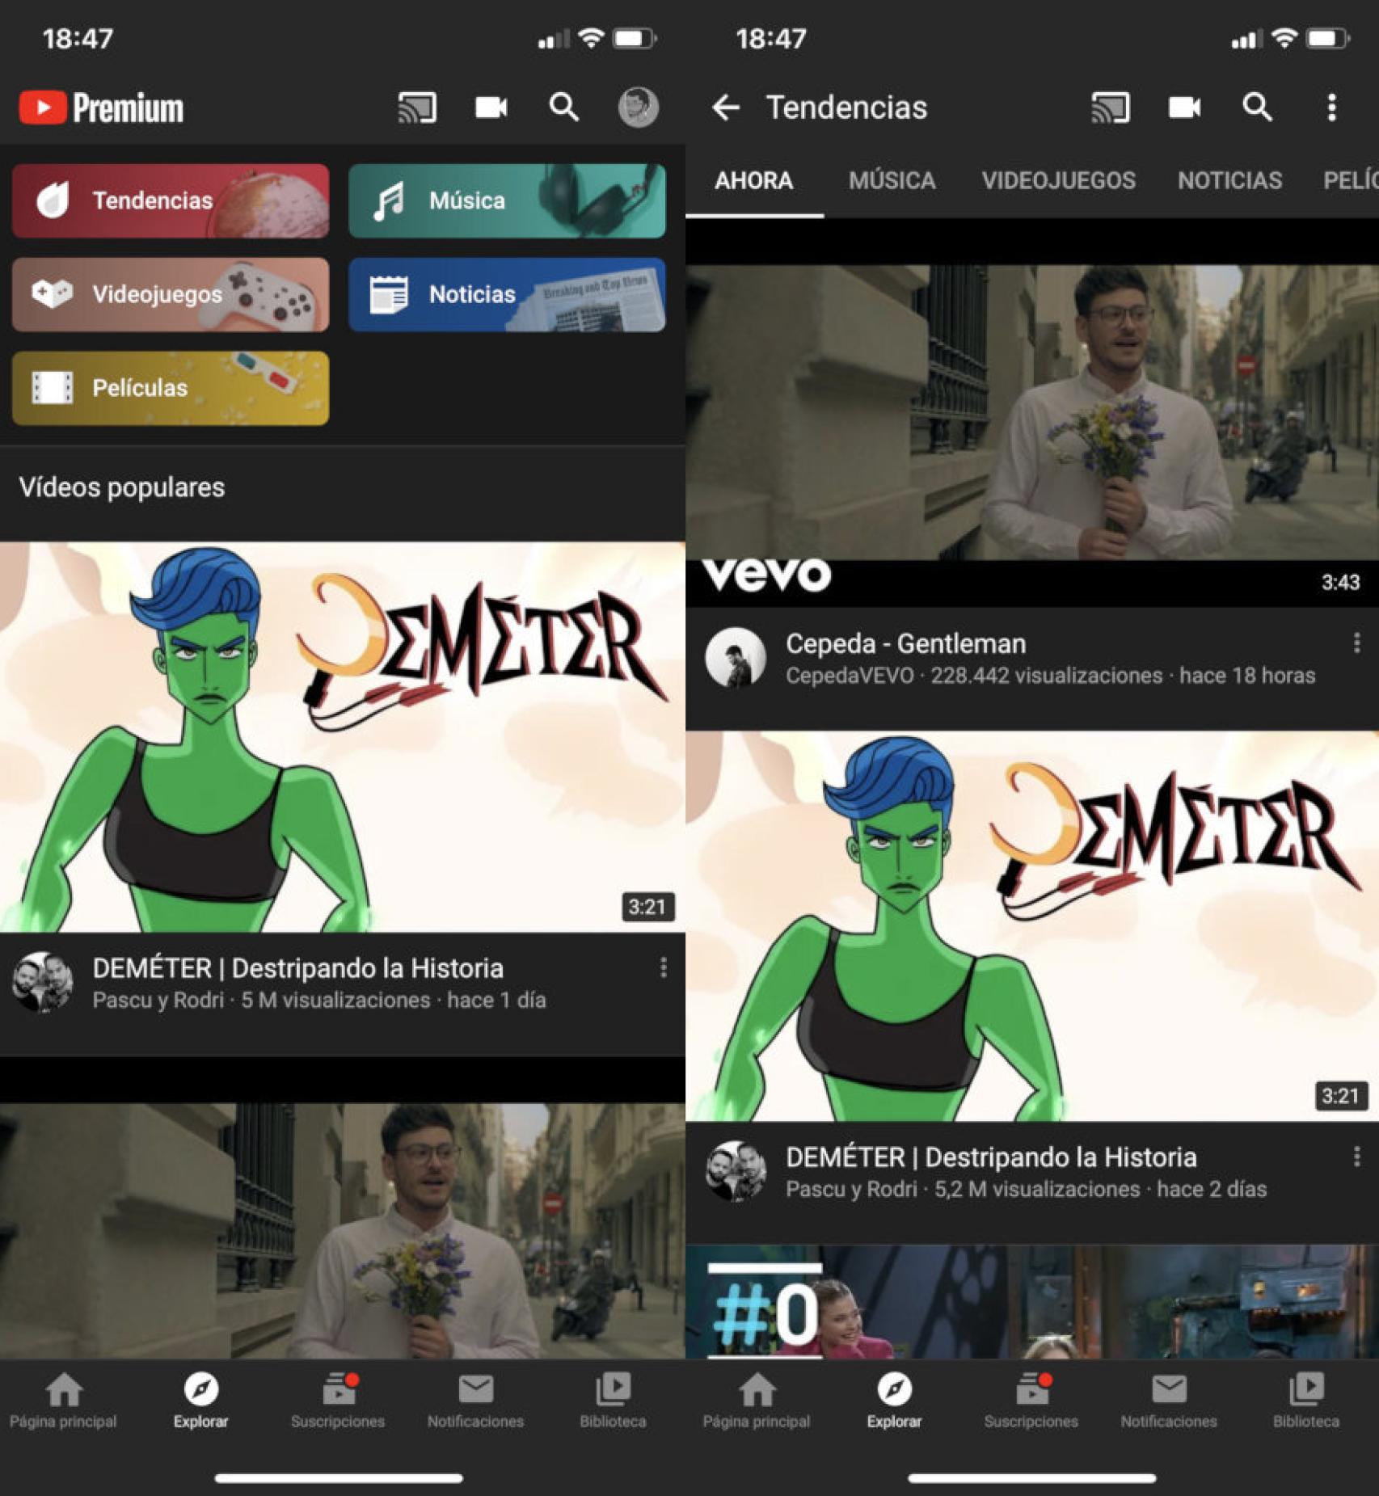Tap the camera record icon in left screen
Image resolution: width=1379 pixels, height=1496 pixels.
point(491,107)
